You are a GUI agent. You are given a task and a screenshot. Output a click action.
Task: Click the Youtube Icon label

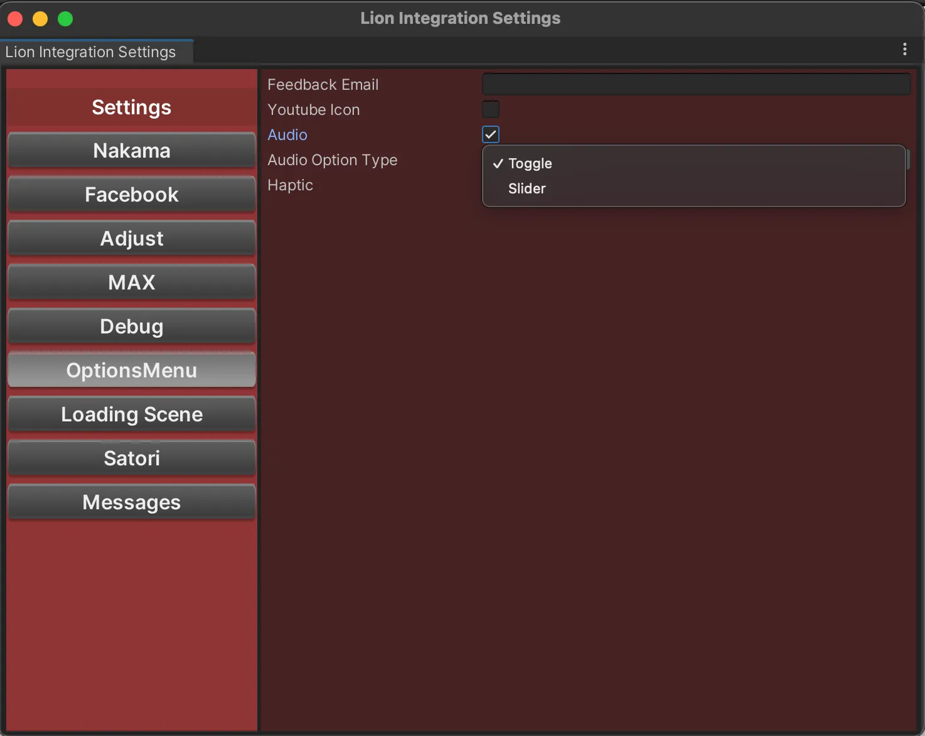(314, 110)
